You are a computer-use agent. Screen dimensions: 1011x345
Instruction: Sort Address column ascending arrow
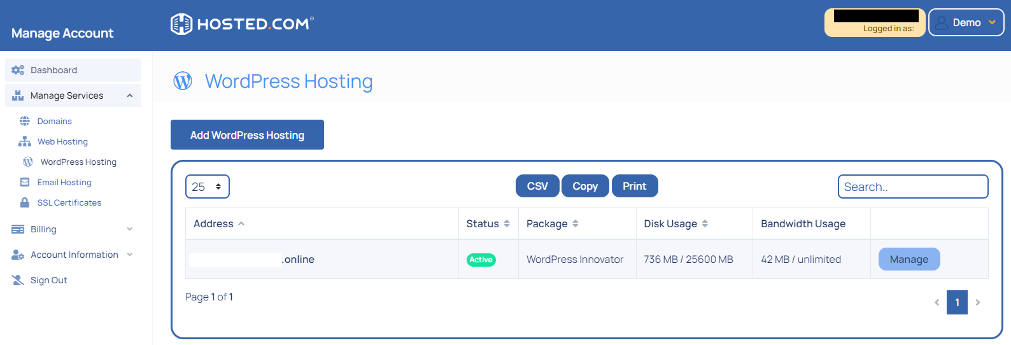tap(241, 223)
